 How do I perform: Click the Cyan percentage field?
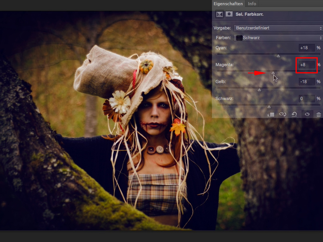pos(307,48)
